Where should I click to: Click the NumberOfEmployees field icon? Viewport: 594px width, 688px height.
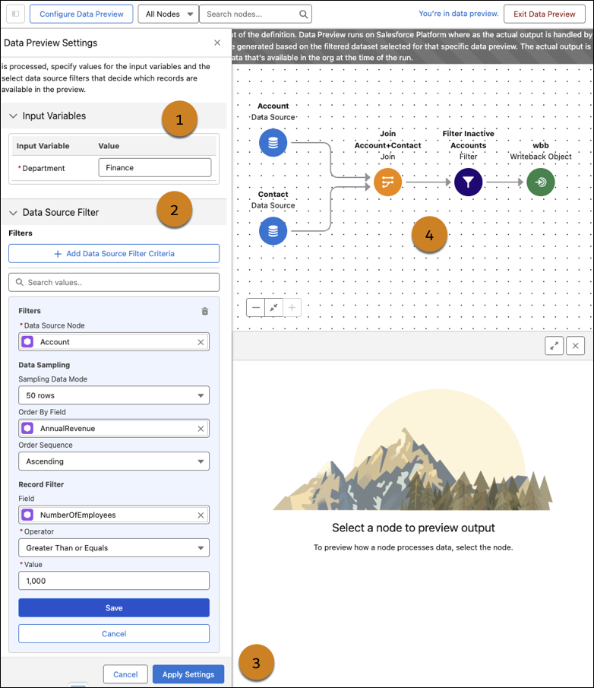(x=27, y=515)
